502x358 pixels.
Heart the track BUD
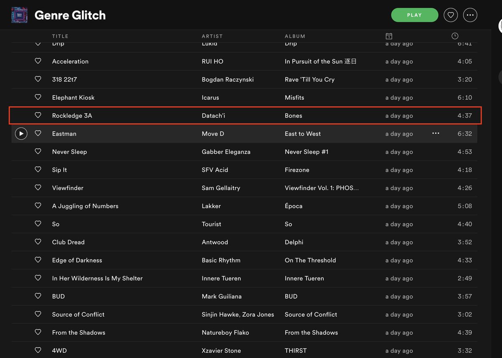pyautogui.click(x=38, y=296)
